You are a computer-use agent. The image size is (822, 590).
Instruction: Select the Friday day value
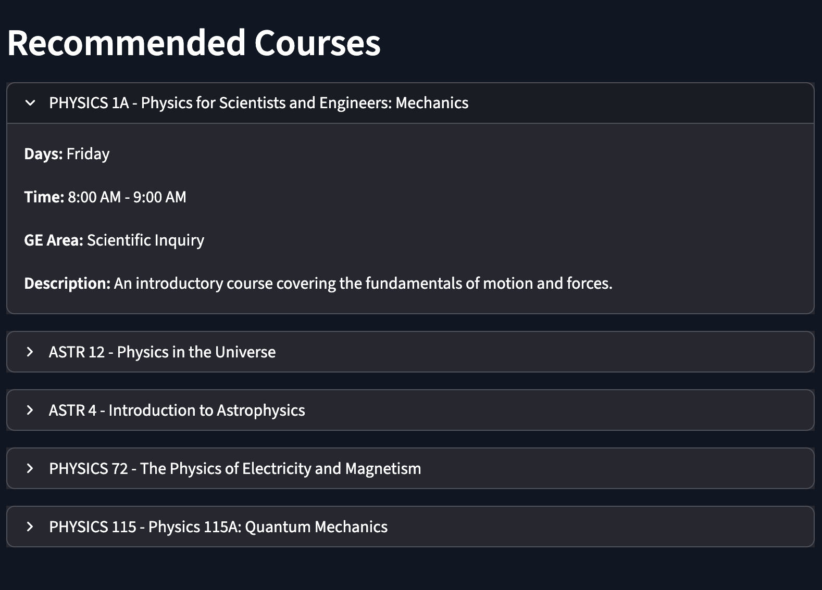pos(88,154)
